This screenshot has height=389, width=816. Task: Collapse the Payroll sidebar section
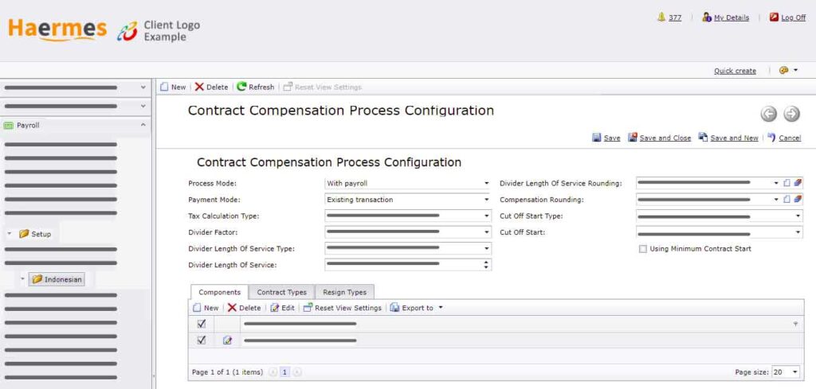pyautogui.click(x=143, y=125)
